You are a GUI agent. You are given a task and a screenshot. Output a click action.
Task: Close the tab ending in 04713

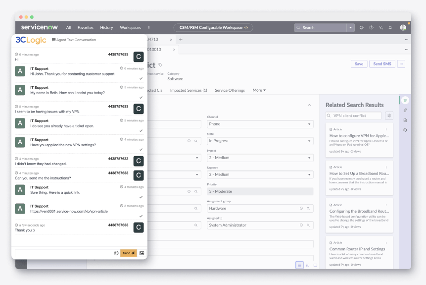click(x=171, y=40)
